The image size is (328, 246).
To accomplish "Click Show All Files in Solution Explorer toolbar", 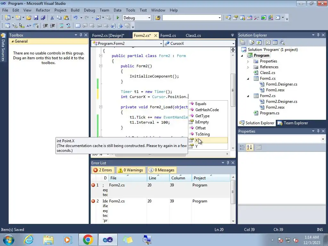I will coord(252,43).
